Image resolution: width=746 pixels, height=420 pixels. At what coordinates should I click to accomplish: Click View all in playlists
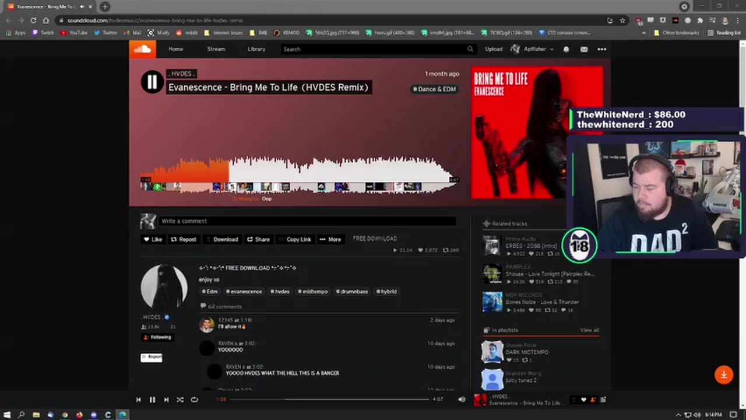pos(589,330)
